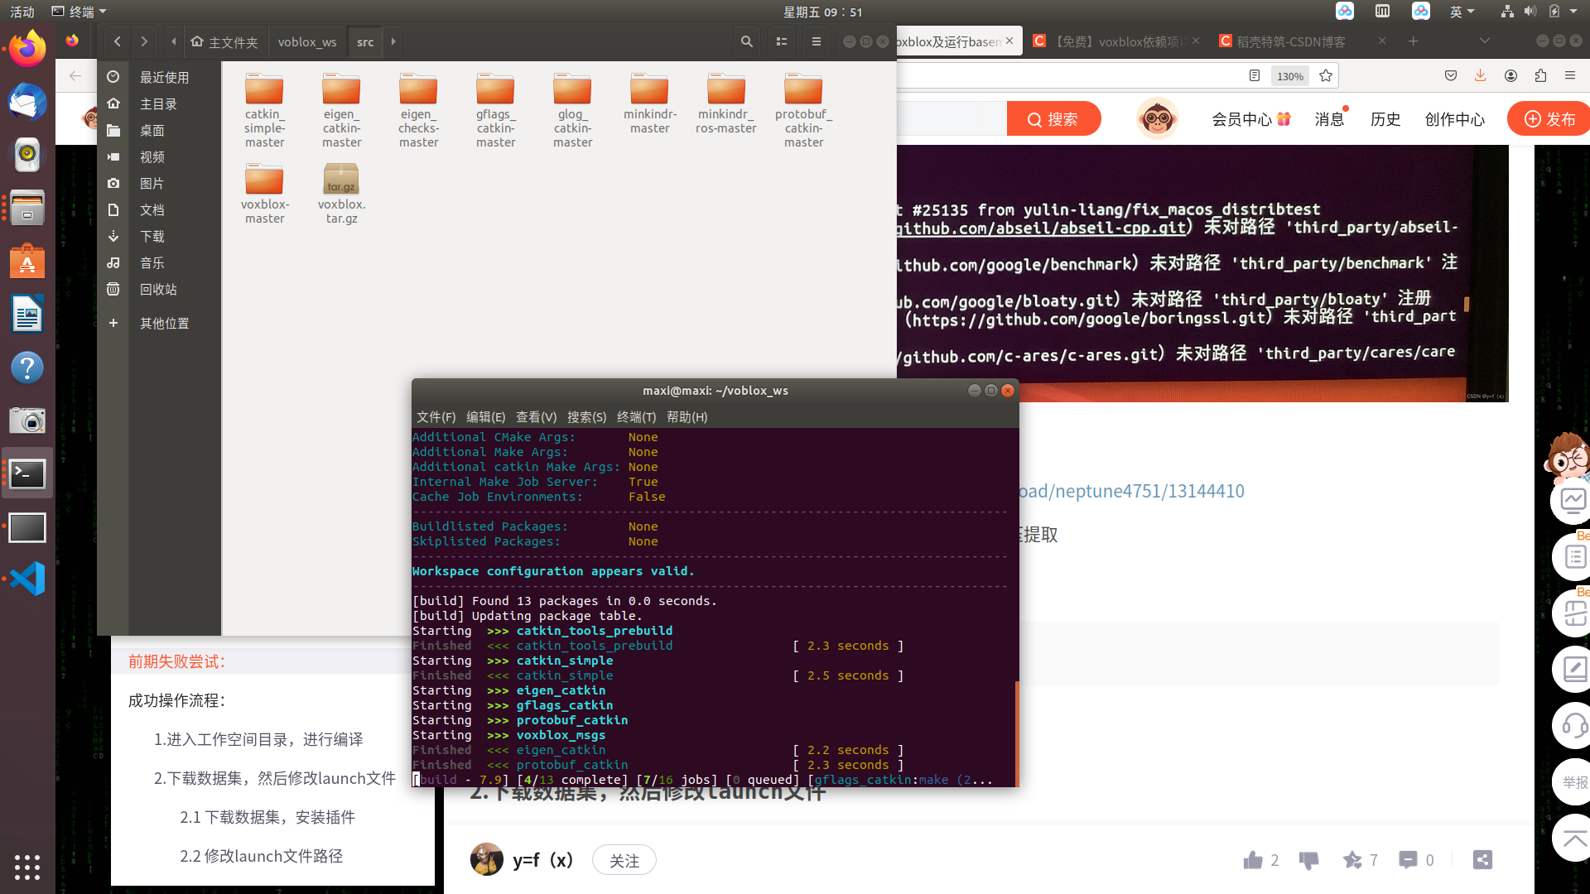Viewport: 1590px width, 894px height.
Task: Click the article share icon
Action: [1482, 860]
